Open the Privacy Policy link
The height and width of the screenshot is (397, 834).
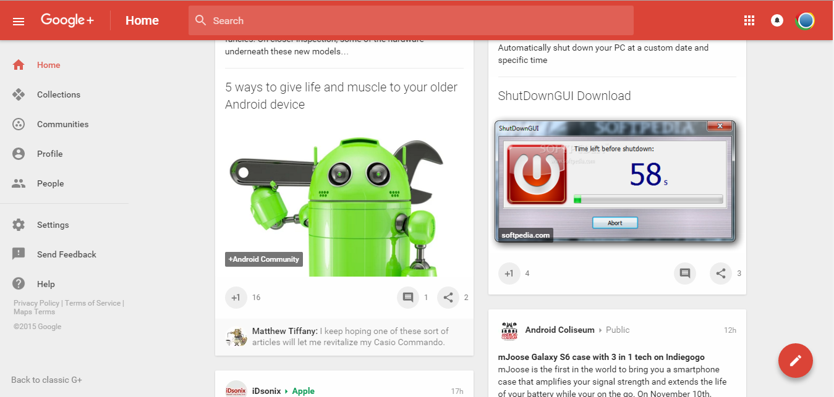pos(36,303)
